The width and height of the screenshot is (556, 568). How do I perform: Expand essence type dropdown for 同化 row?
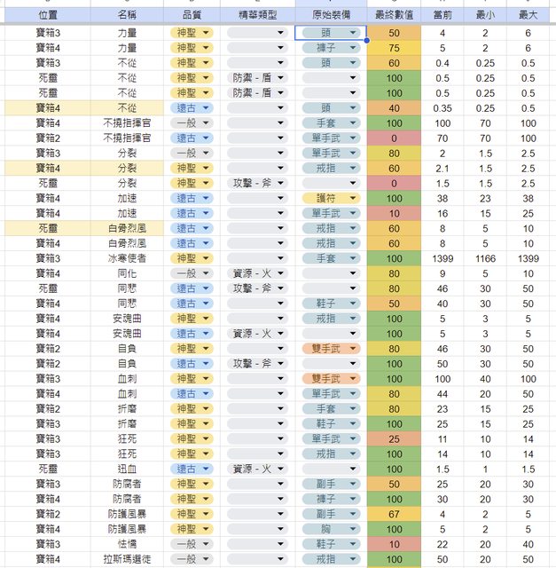281,272
